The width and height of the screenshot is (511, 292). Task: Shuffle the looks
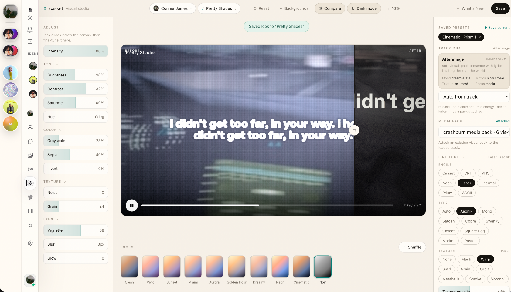click(x=412, y=247)
